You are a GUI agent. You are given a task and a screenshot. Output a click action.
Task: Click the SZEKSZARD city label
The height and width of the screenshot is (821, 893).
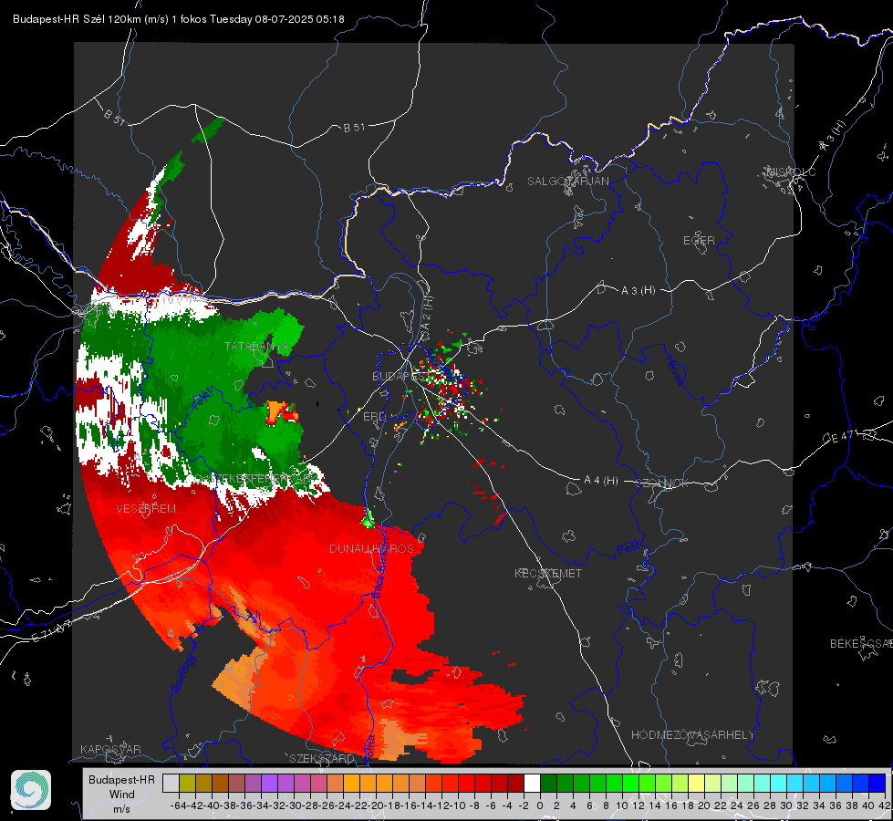coord(322,758)
